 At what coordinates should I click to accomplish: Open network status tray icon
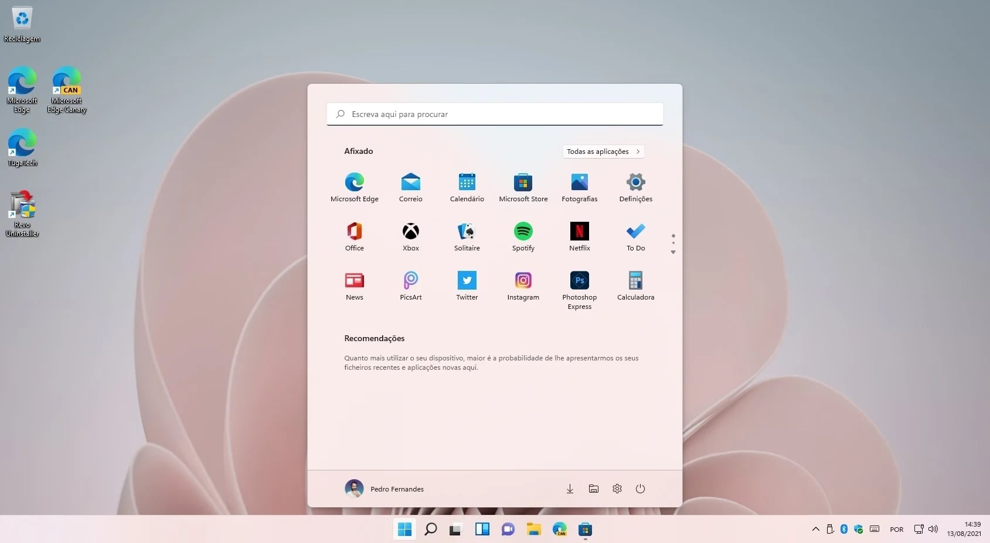[919, 530]
